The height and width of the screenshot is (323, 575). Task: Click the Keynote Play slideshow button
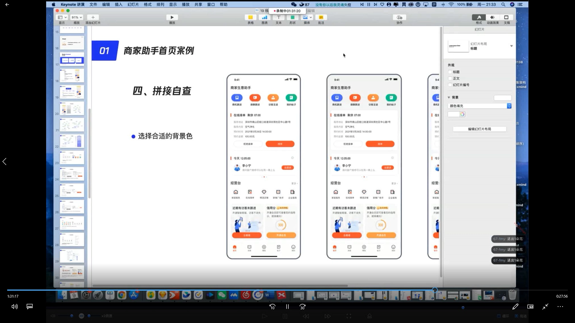pyautogui.click(x=172, y=17)
